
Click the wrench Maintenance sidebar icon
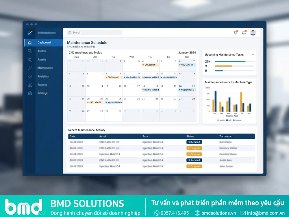click(30, 68)
